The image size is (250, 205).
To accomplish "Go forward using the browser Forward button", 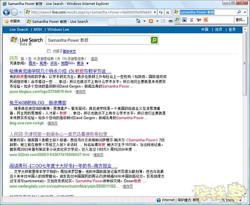I will 14,12.
